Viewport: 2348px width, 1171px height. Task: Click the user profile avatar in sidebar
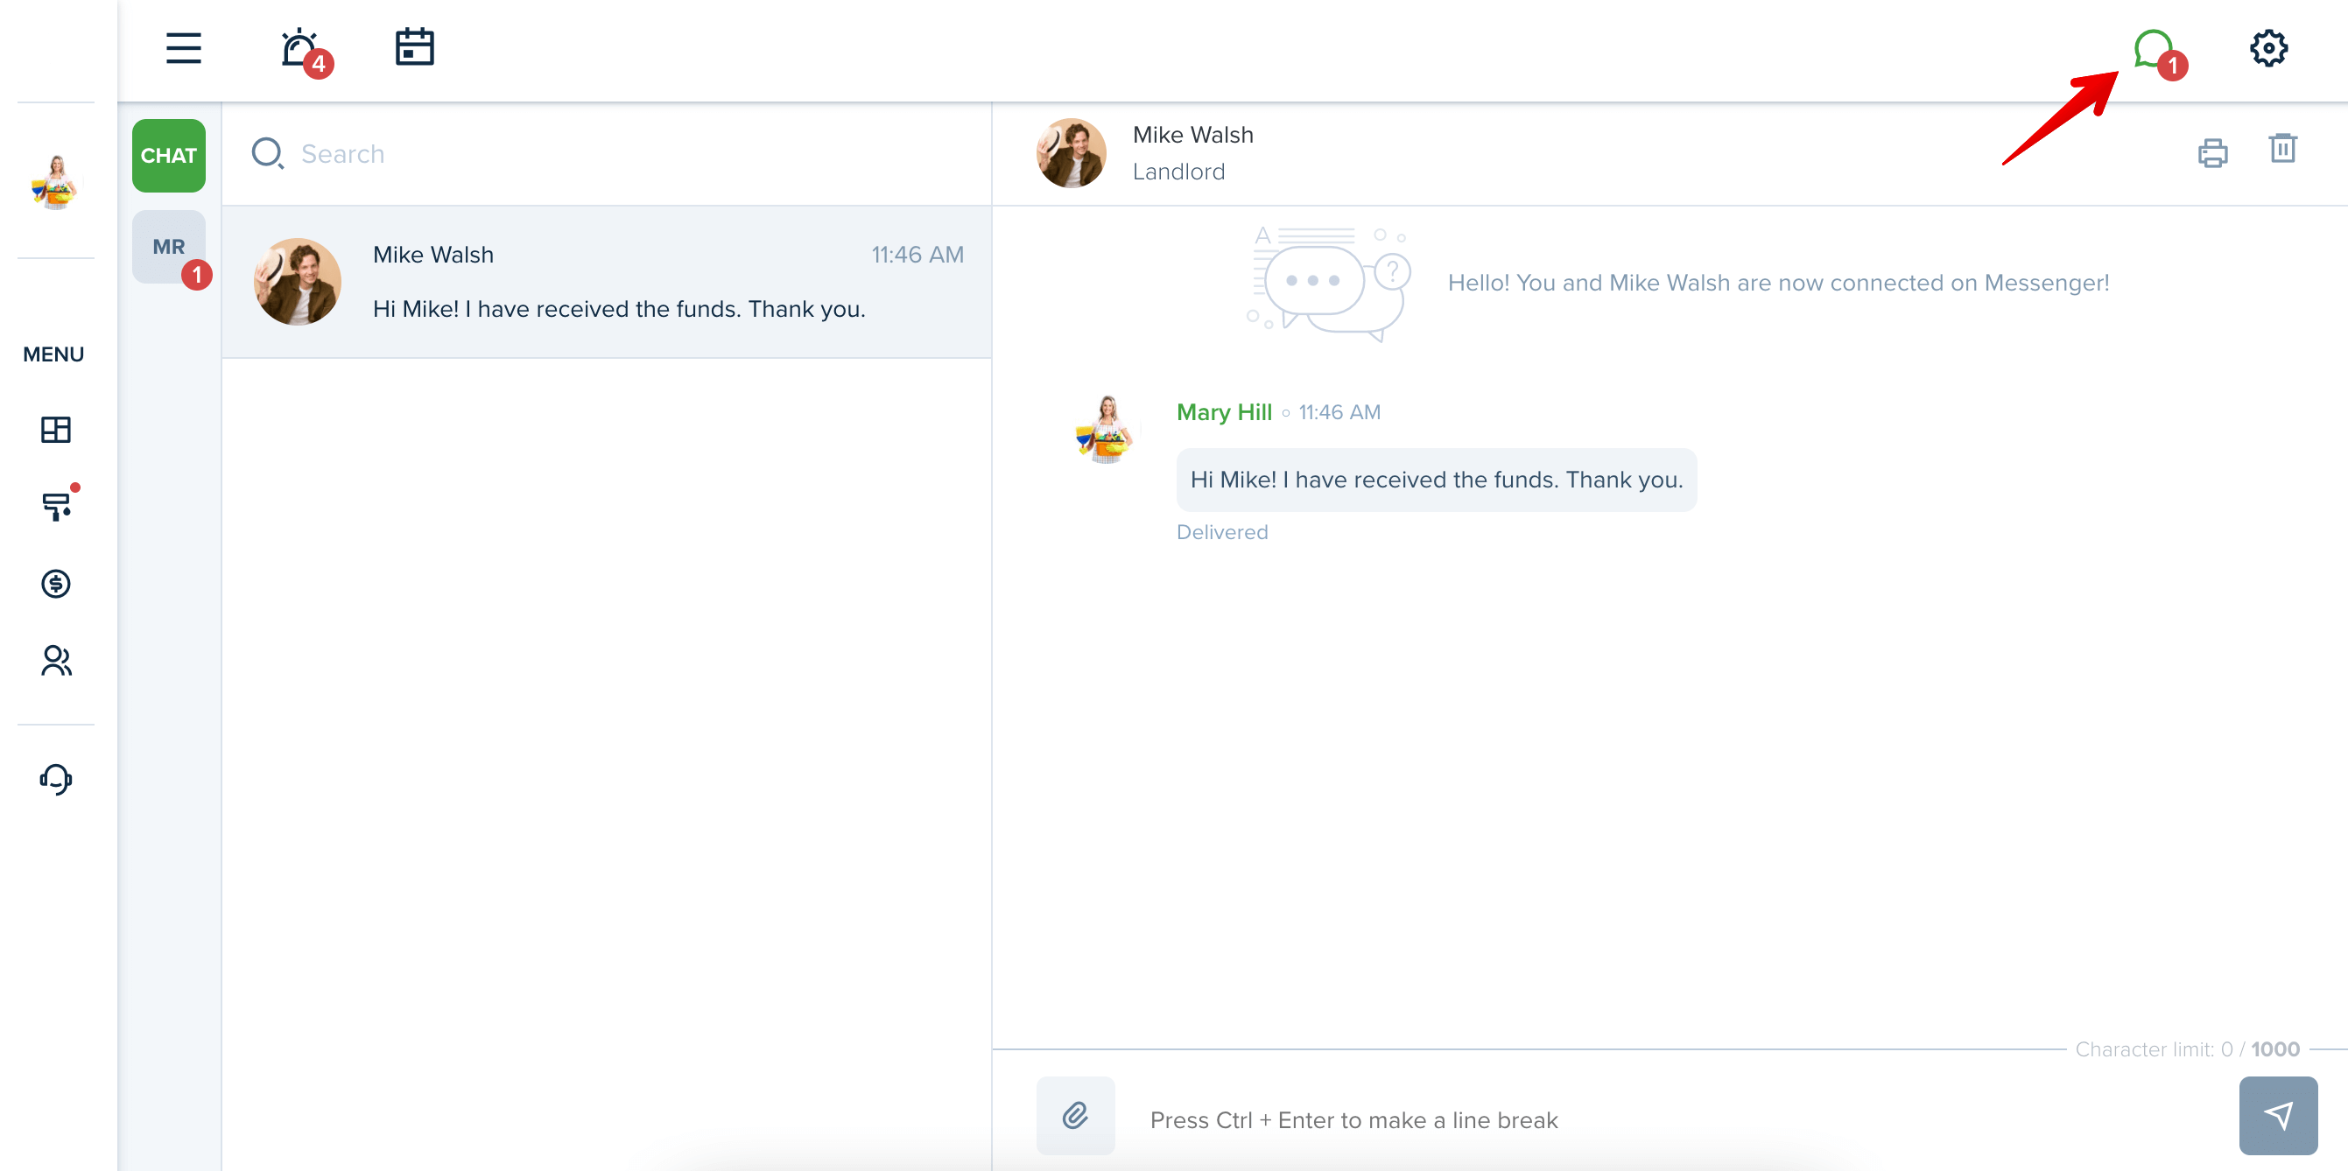[56, 181]
